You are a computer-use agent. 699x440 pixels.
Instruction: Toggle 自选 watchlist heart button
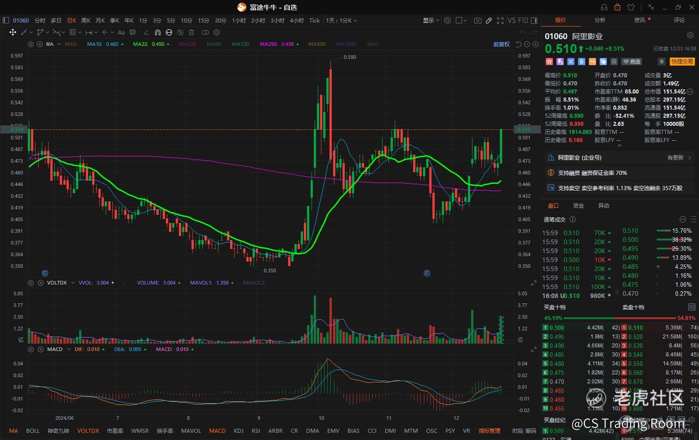click(x=632, y=61)
